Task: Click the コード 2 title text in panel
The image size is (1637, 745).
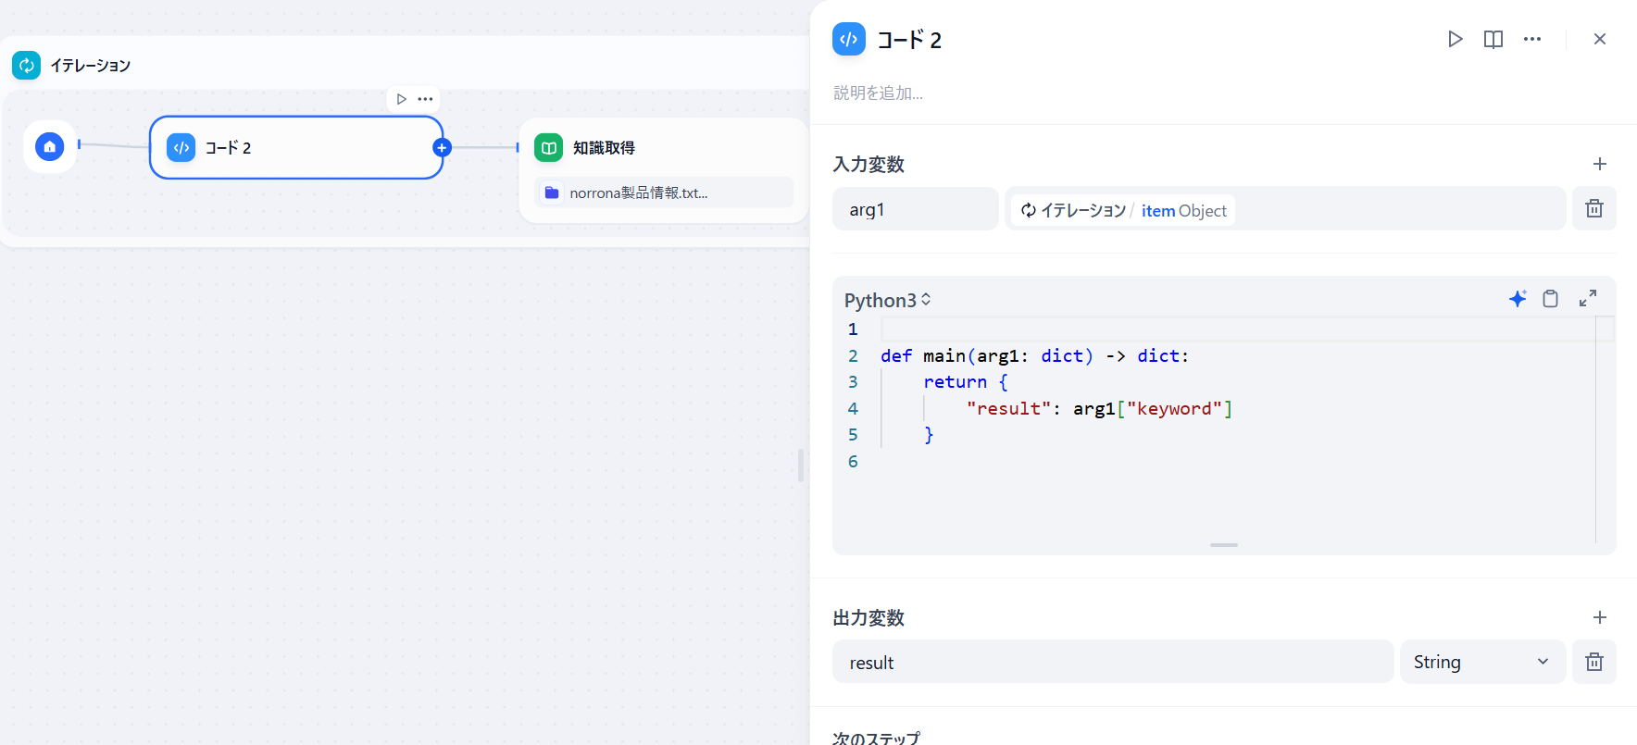Action: [x=909, y=40]
